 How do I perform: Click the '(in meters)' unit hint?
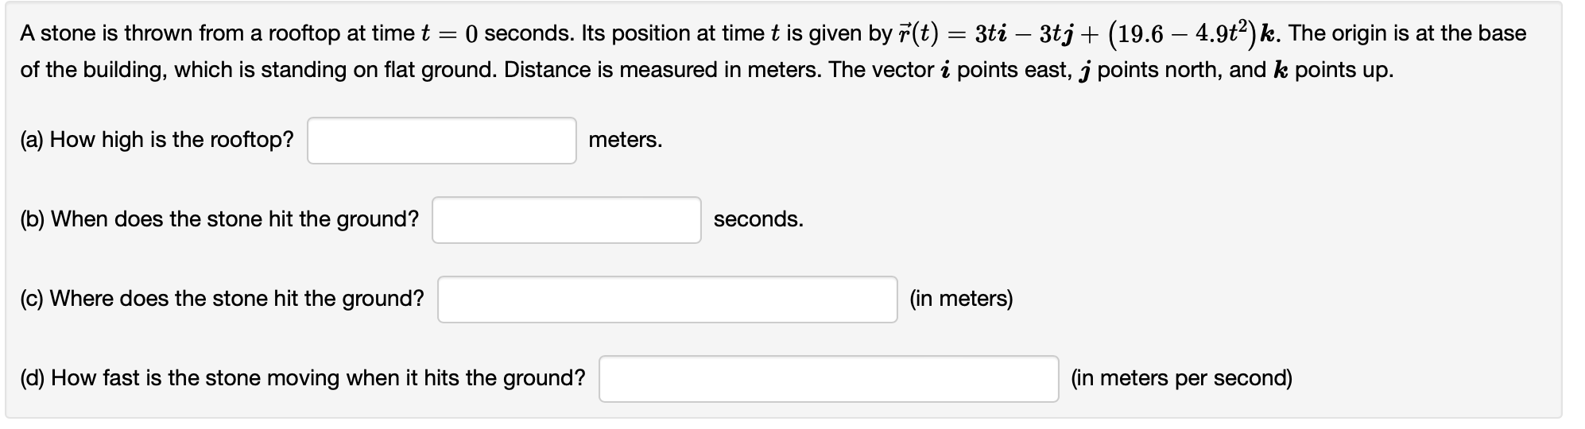[x=961, y=299]
